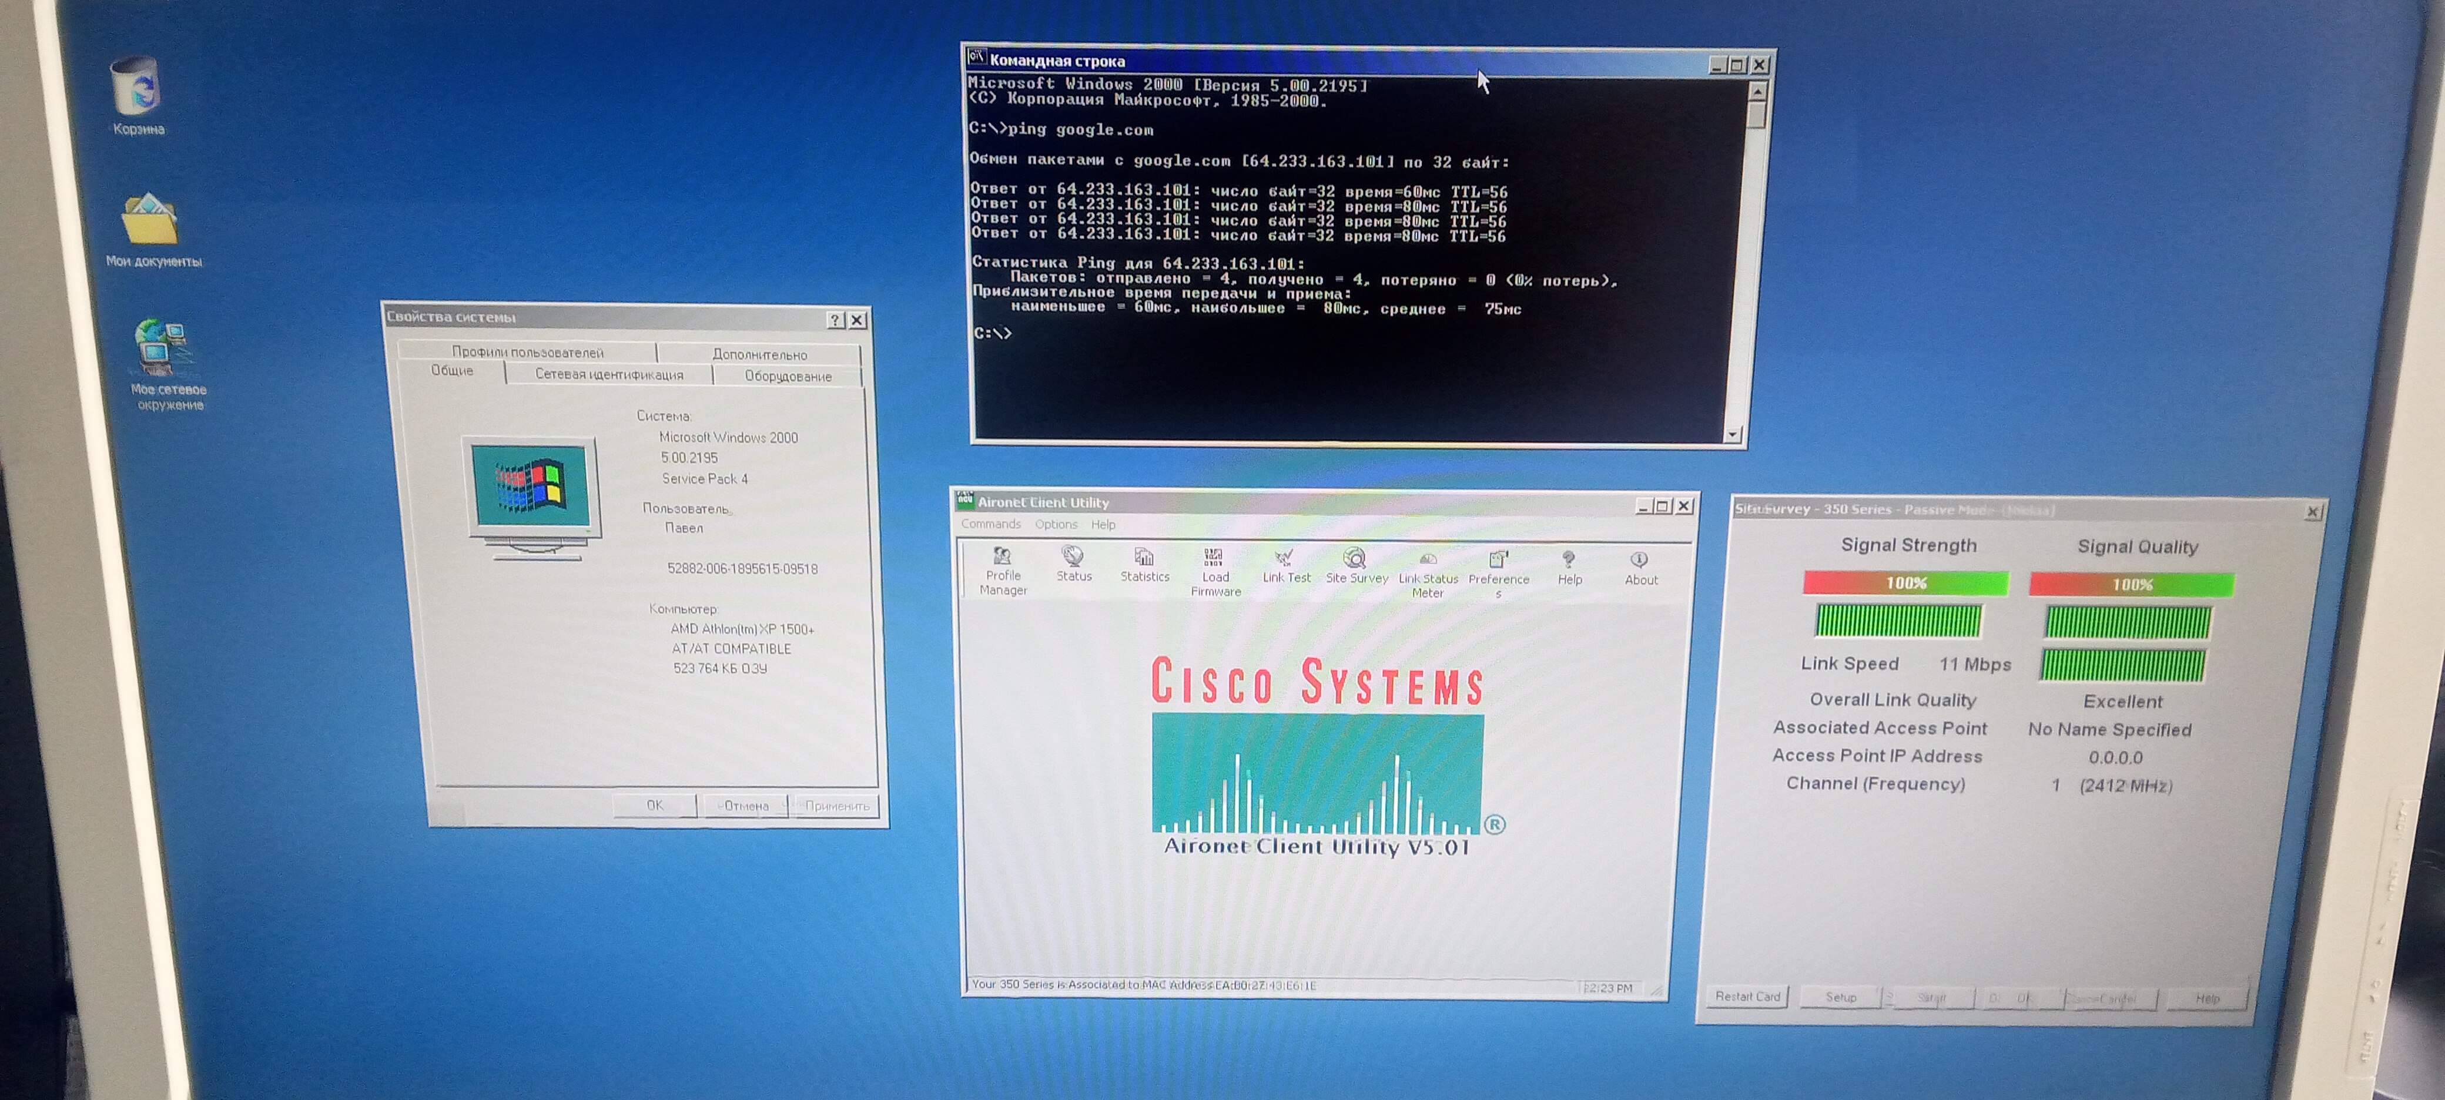This screenshot has width=2445, height=1100.
Task: Maximize the Командная строка window
Action: point(1737,65)
